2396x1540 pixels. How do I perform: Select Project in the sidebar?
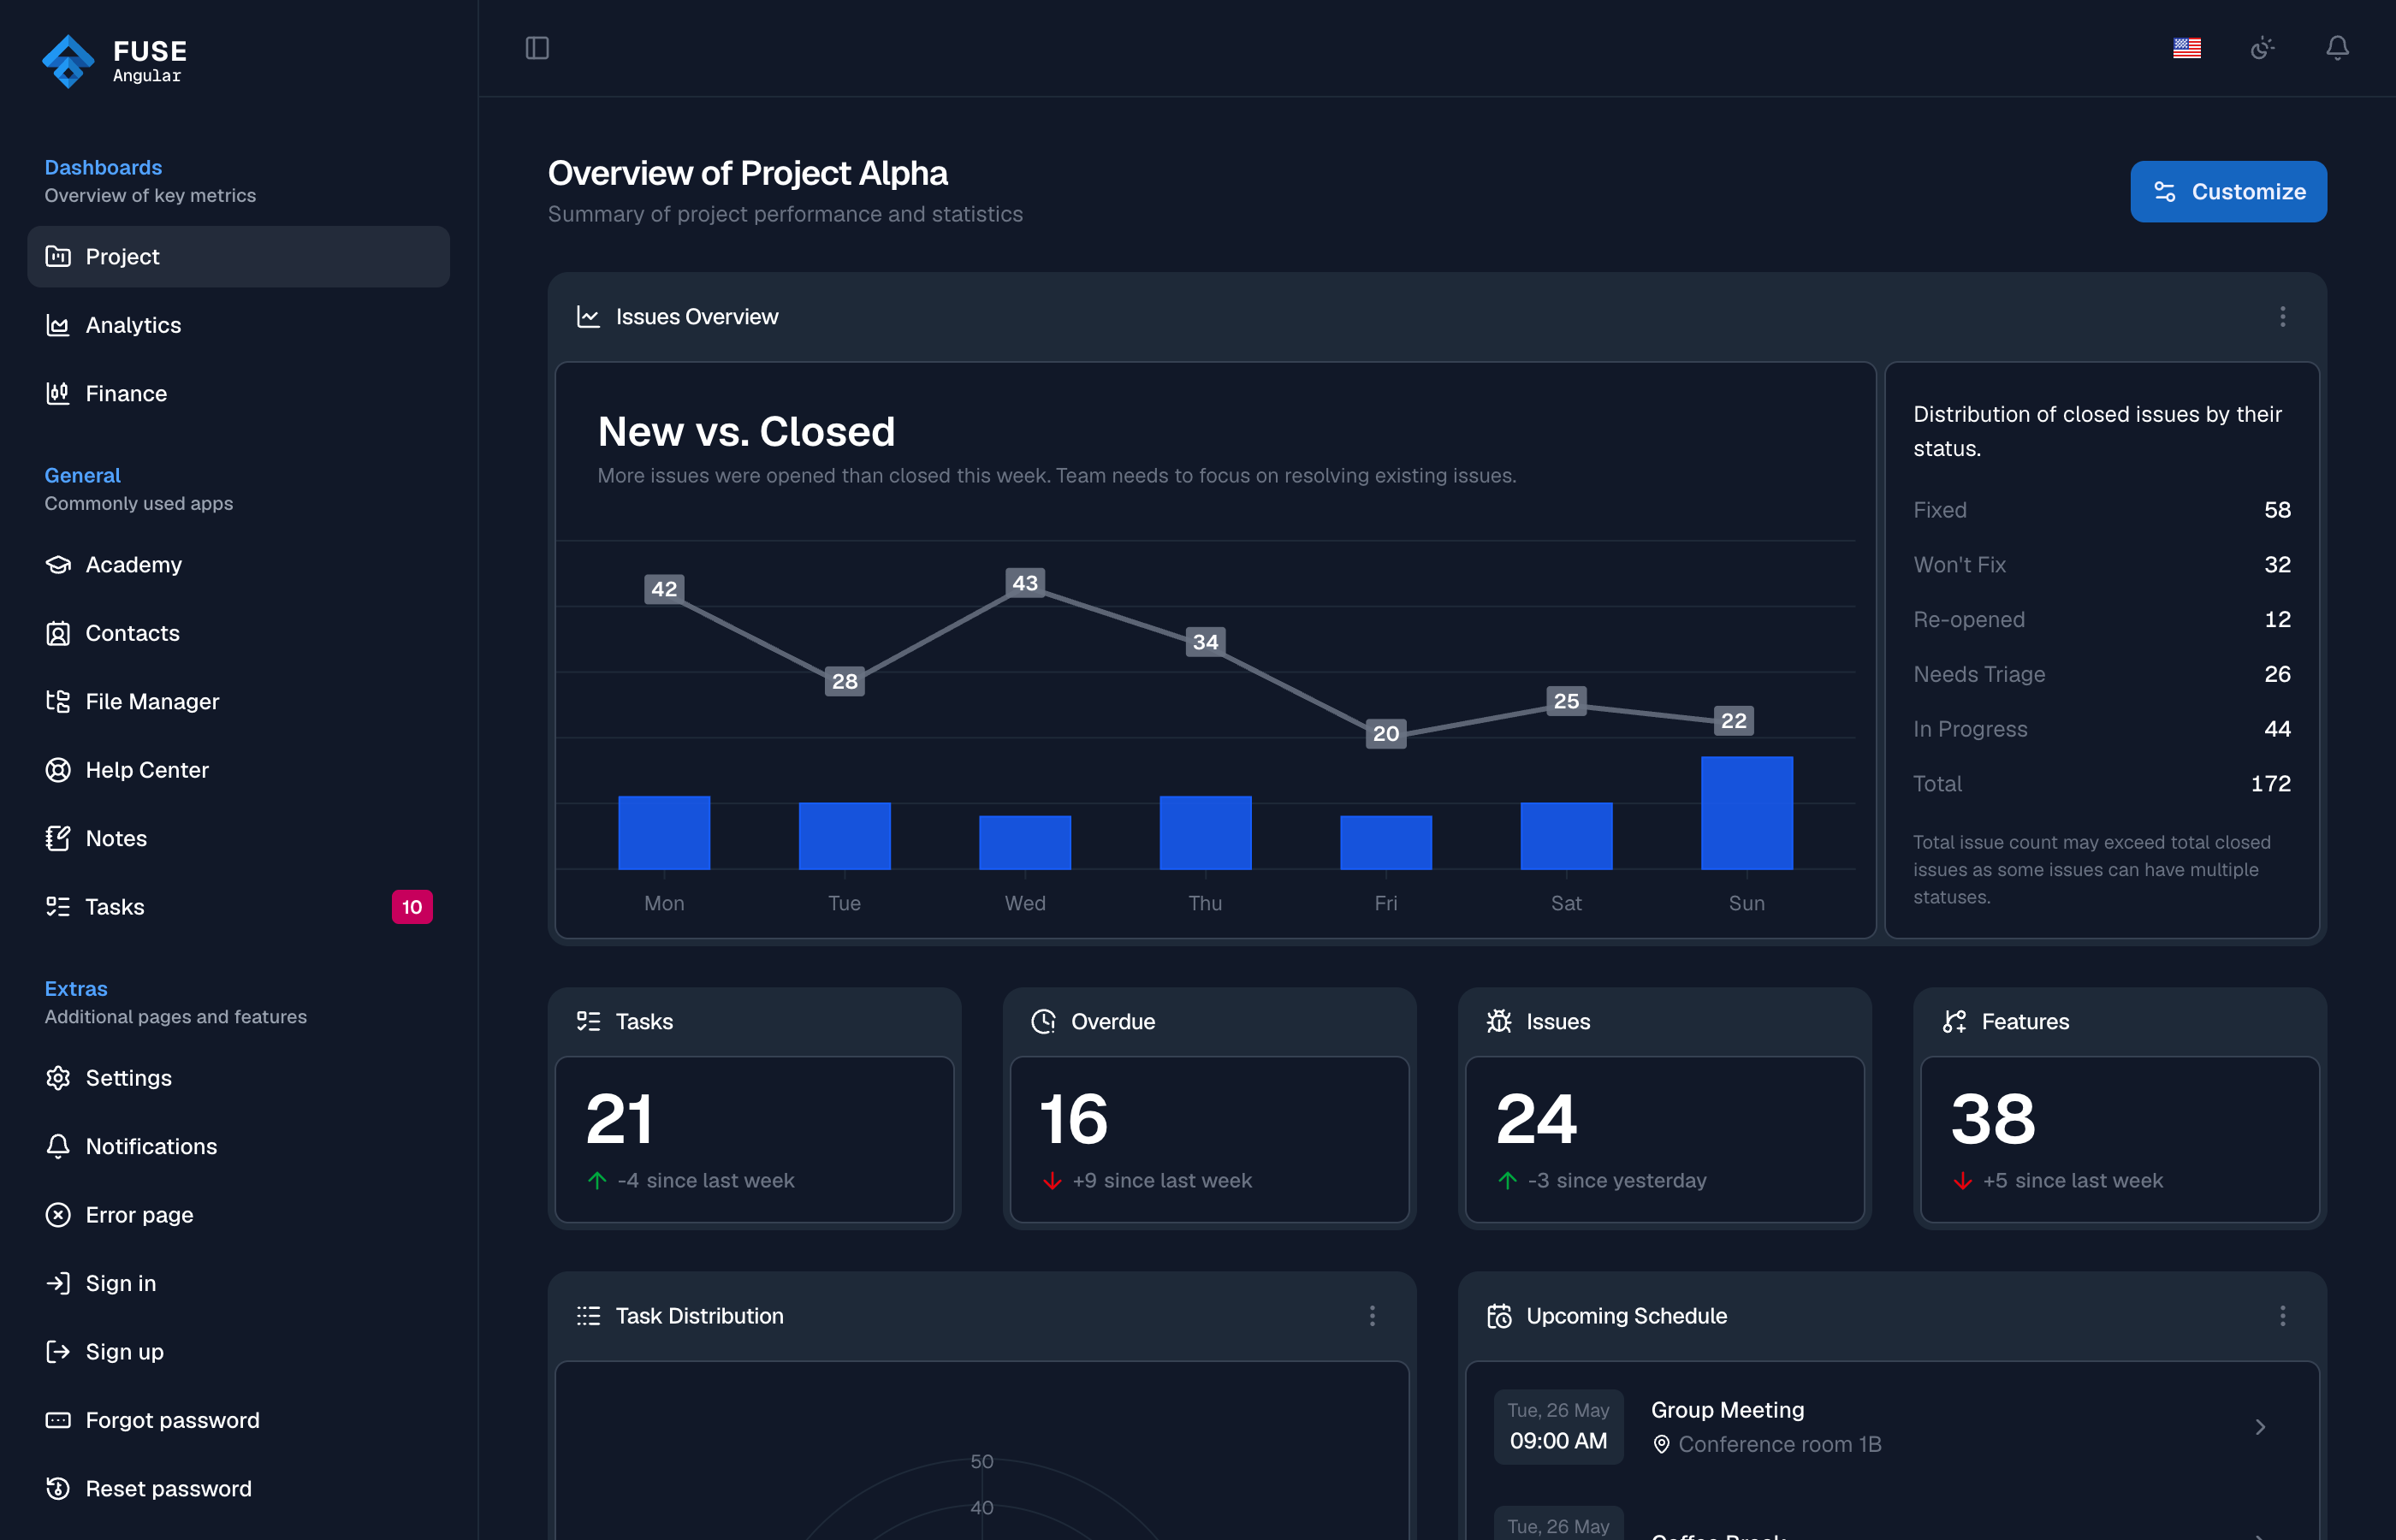pos(238,257)
